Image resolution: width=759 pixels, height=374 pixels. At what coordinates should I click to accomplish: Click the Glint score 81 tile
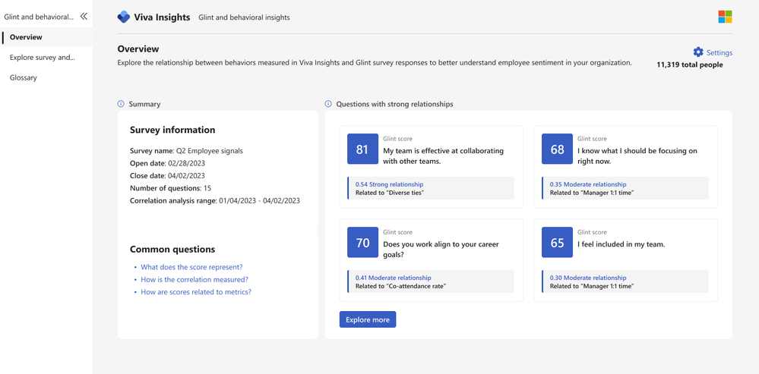pyautogui.click(x=362, y=149)
